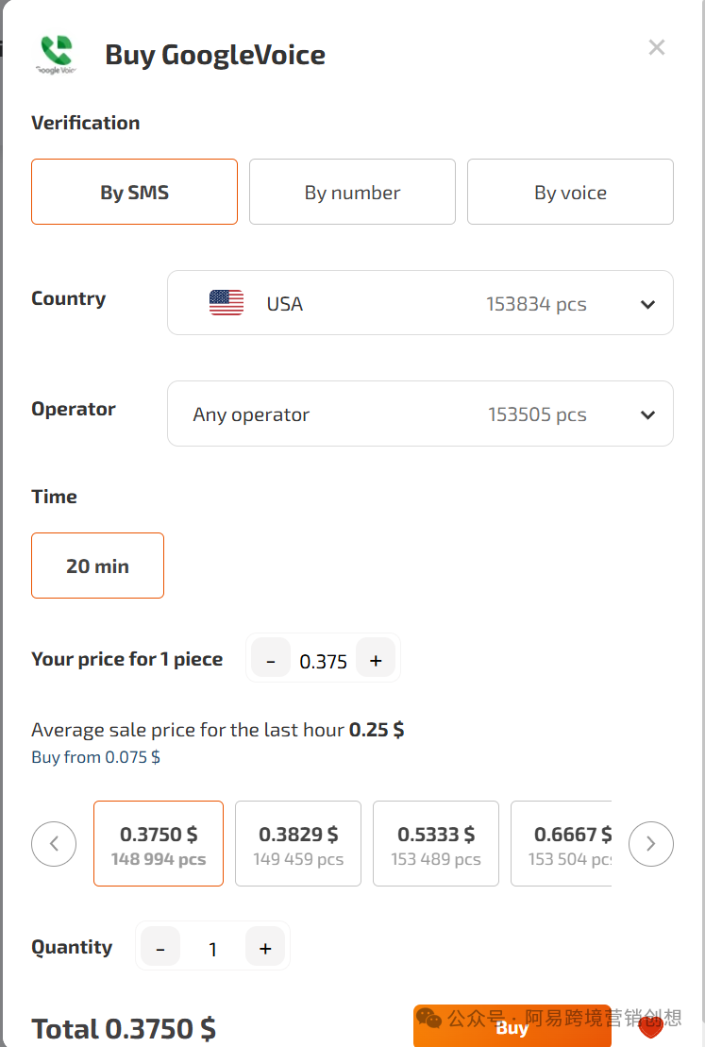Increase your price for 1 piece
The width and height of the screenshot is (705, 1047).
376,658
